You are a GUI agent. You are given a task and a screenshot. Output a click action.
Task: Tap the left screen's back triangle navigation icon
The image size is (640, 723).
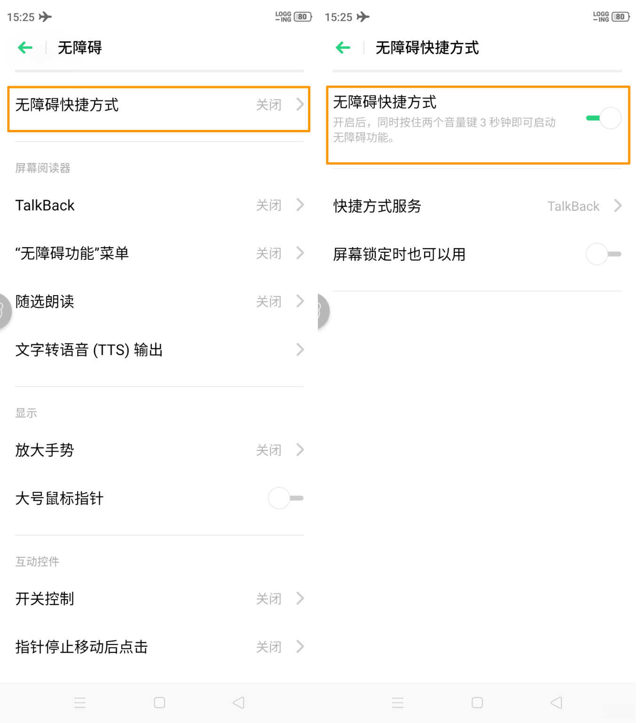point(238,702)
